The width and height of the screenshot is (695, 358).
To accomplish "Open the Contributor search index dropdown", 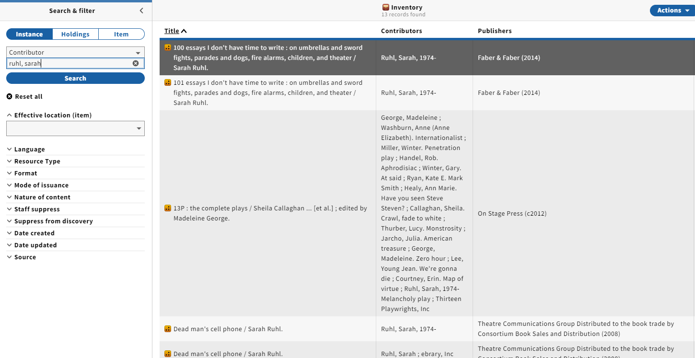I will point(75,52).
